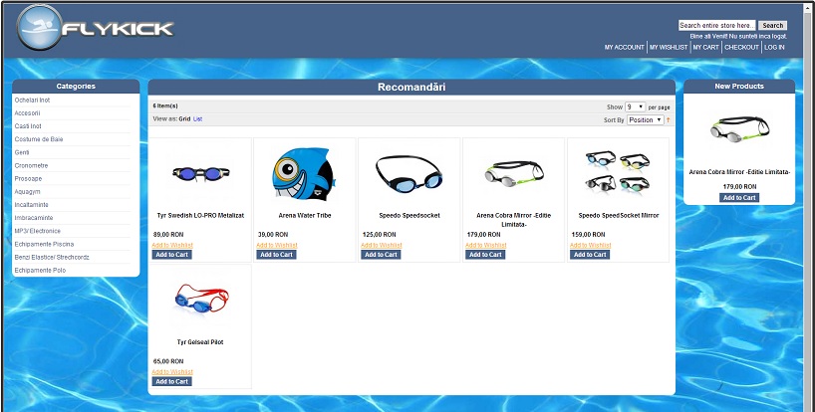Open Cronometre category
815x412 pixels.
(x=31, y=166)
